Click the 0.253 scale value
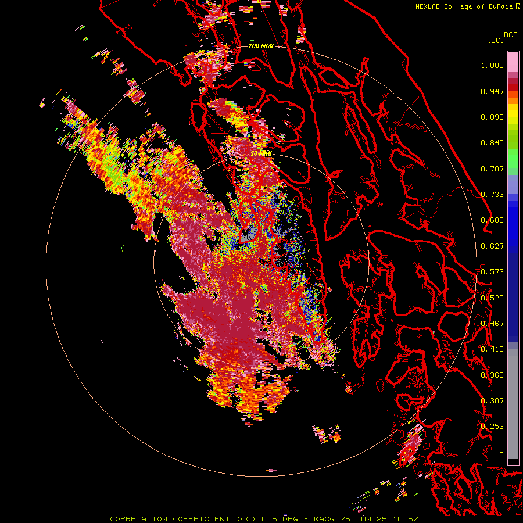523x523 pixels. (x=492, y=427)
